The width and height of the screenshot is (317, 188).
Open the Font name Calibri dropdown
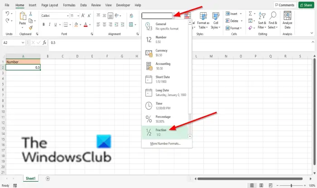pos(68,16)
